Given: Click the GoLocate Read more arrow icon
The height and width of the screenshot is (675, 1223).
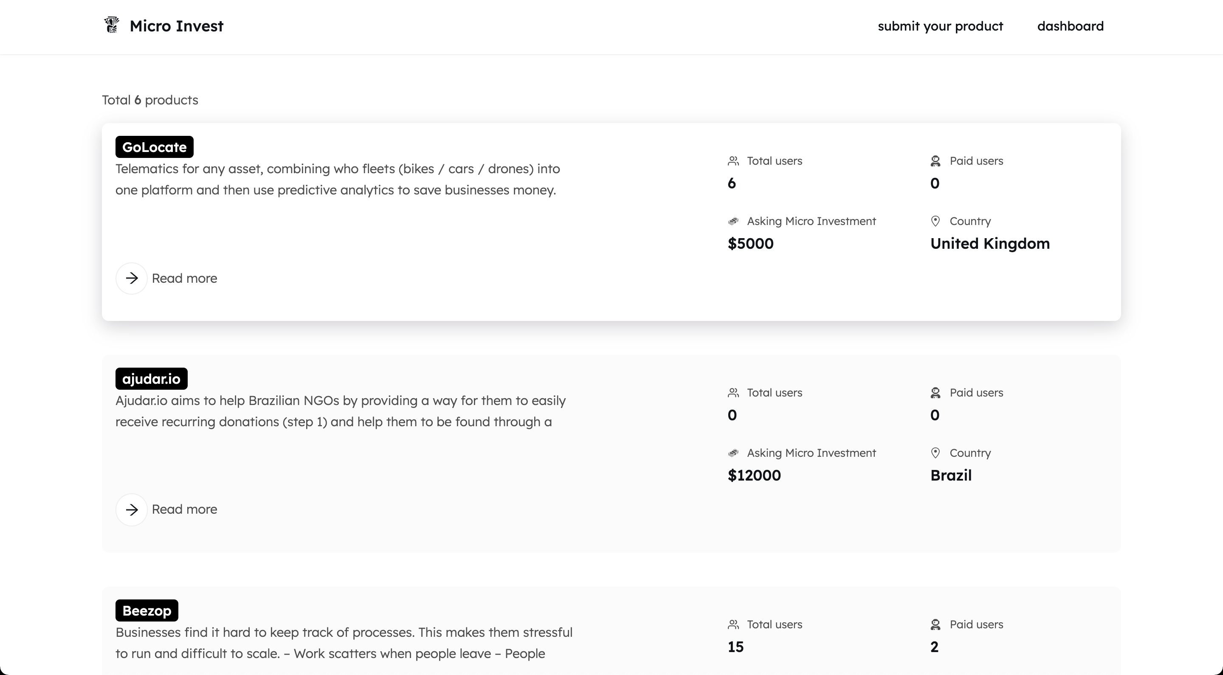Looking at the screenshot, I should click(x=132, y=278).
